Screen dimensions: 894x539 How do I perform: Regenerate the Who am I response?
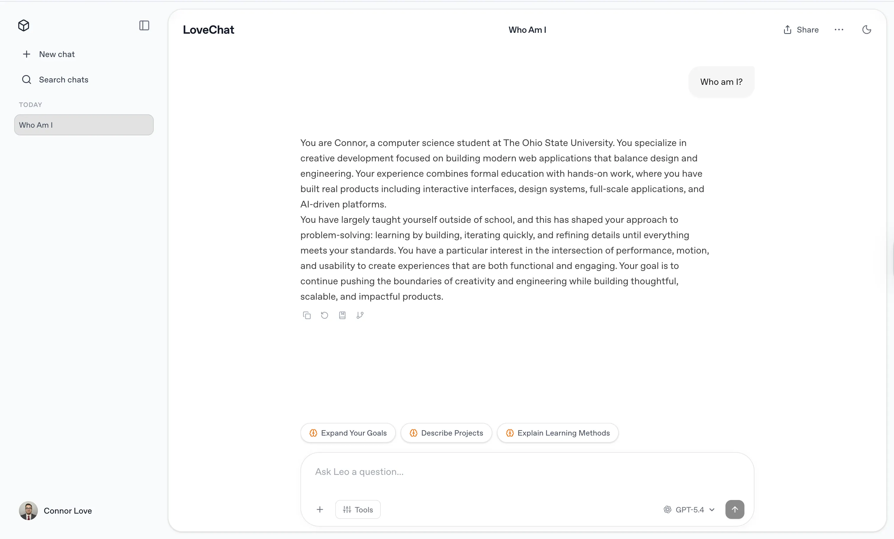tap(324, 315)
